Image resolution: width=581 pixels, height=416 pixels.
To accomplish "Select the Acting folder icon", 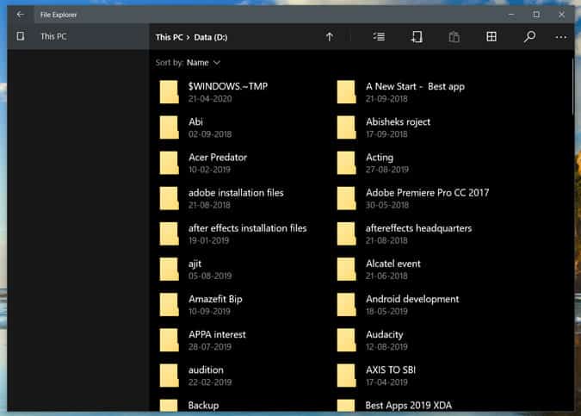I will click(347, 163).
